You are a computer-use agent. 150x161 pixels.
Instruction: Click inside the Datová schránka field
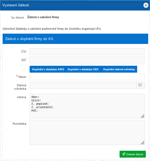83,85
